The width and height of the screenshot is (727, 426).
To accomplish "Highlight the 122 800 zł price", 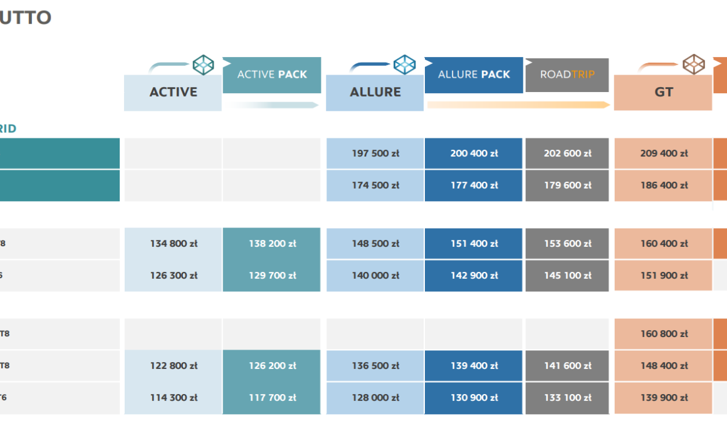I will pyautogui.click(x=174, y=366).
